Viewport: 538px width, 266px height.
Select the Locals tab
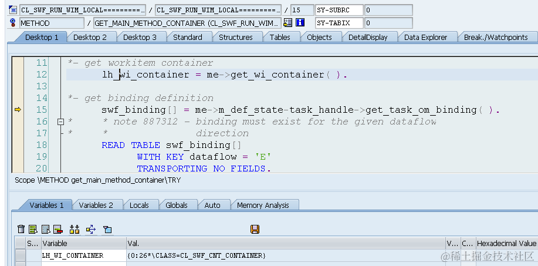tap(139, 205)
